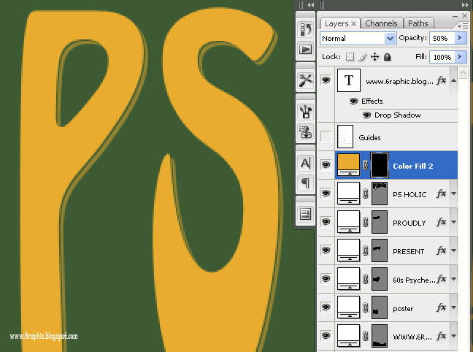The image size is (473, 352).
Task: Click fx icon on www.6raphic.blog text layer
Action: click(441, 80)
